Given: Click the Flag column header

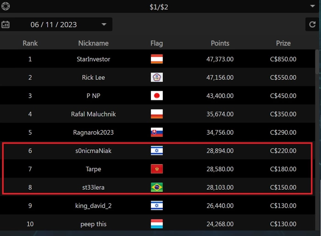Looking at the screenshot, I should (x=157, y=43).
